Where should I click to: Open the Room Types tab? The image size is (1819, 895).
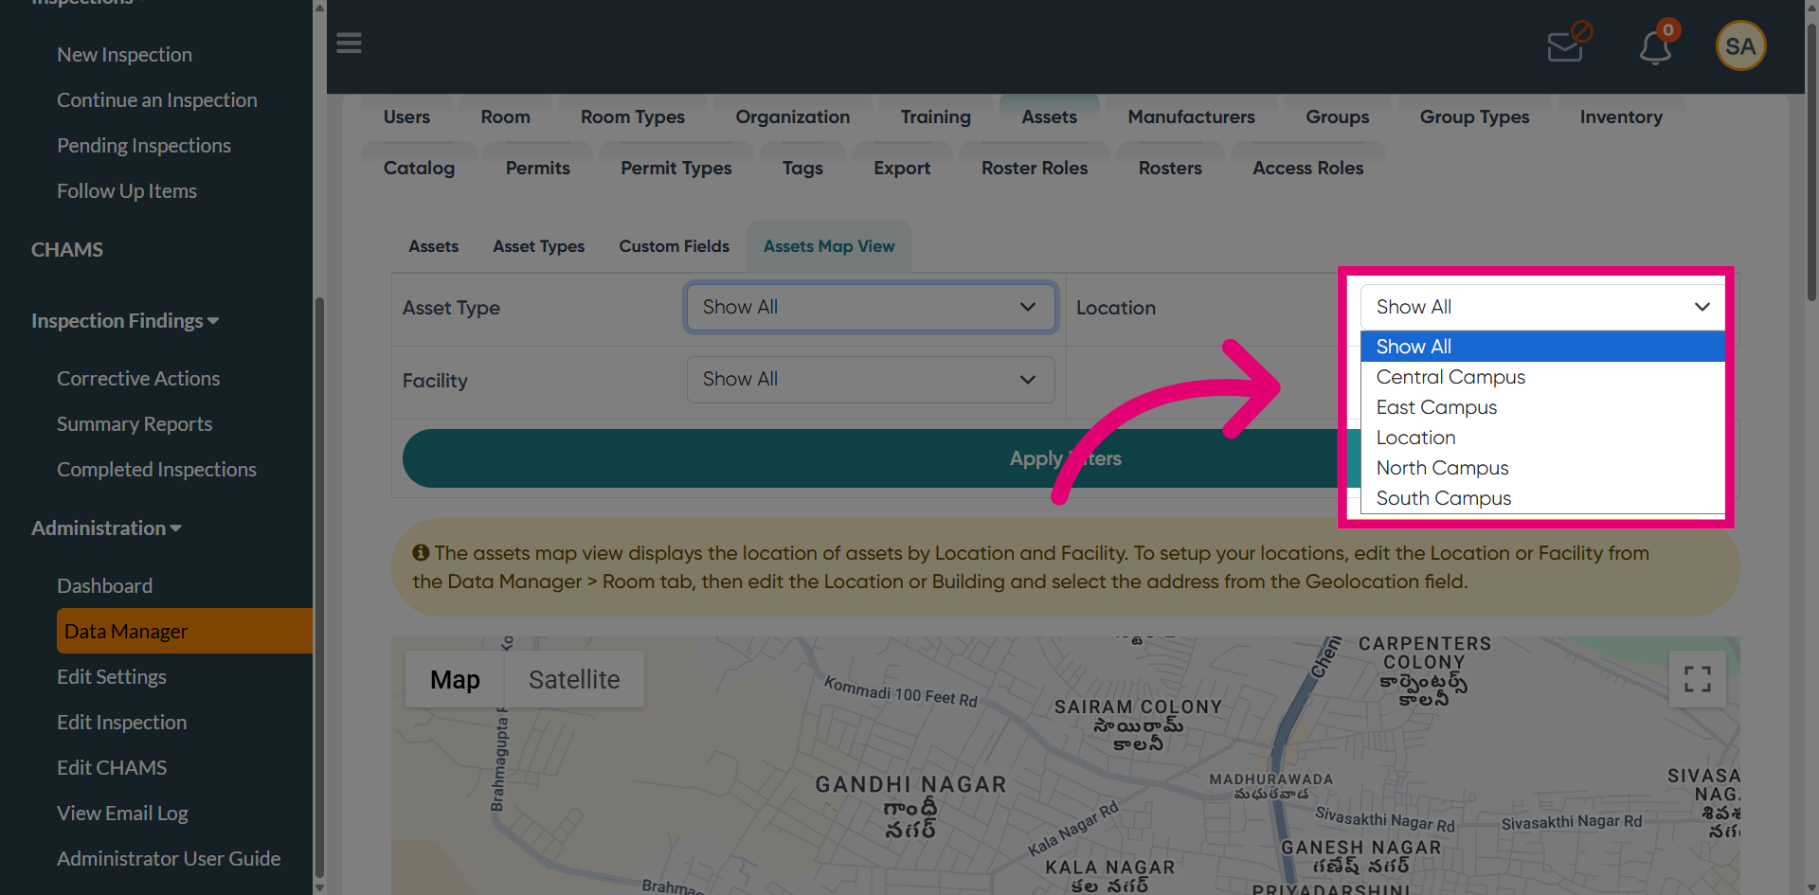[x=633, y=117]
